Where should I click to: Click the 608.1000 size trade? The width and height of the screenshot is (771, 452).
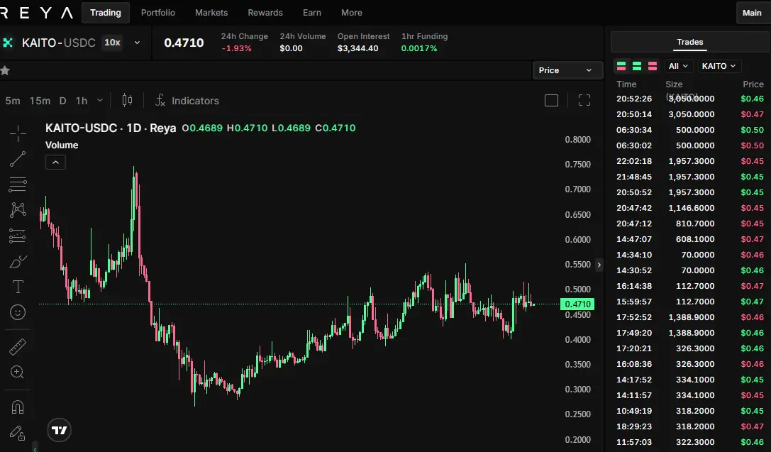690,240
